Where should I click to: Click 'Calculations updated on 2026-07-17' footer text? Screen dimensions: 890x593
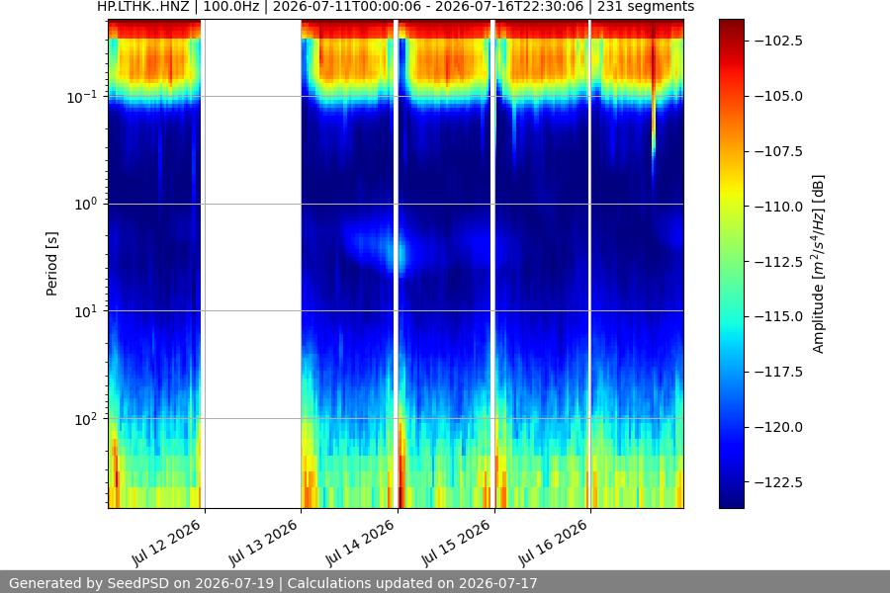click(412, 583)
